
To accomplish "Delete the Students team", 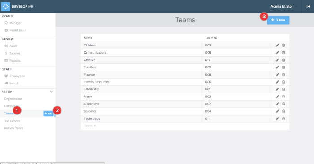I will [283, 111].
